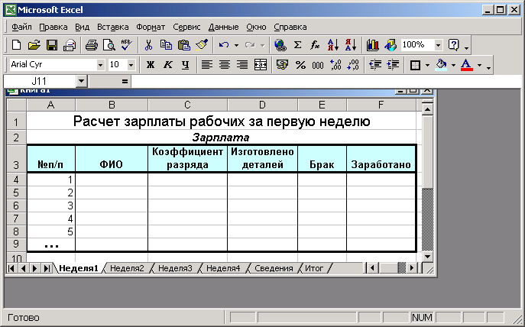Image resolution: width=525 pixels, height=327 pixels.
Task: Print the sheet with printer icon
Action: tap(92, 45)
